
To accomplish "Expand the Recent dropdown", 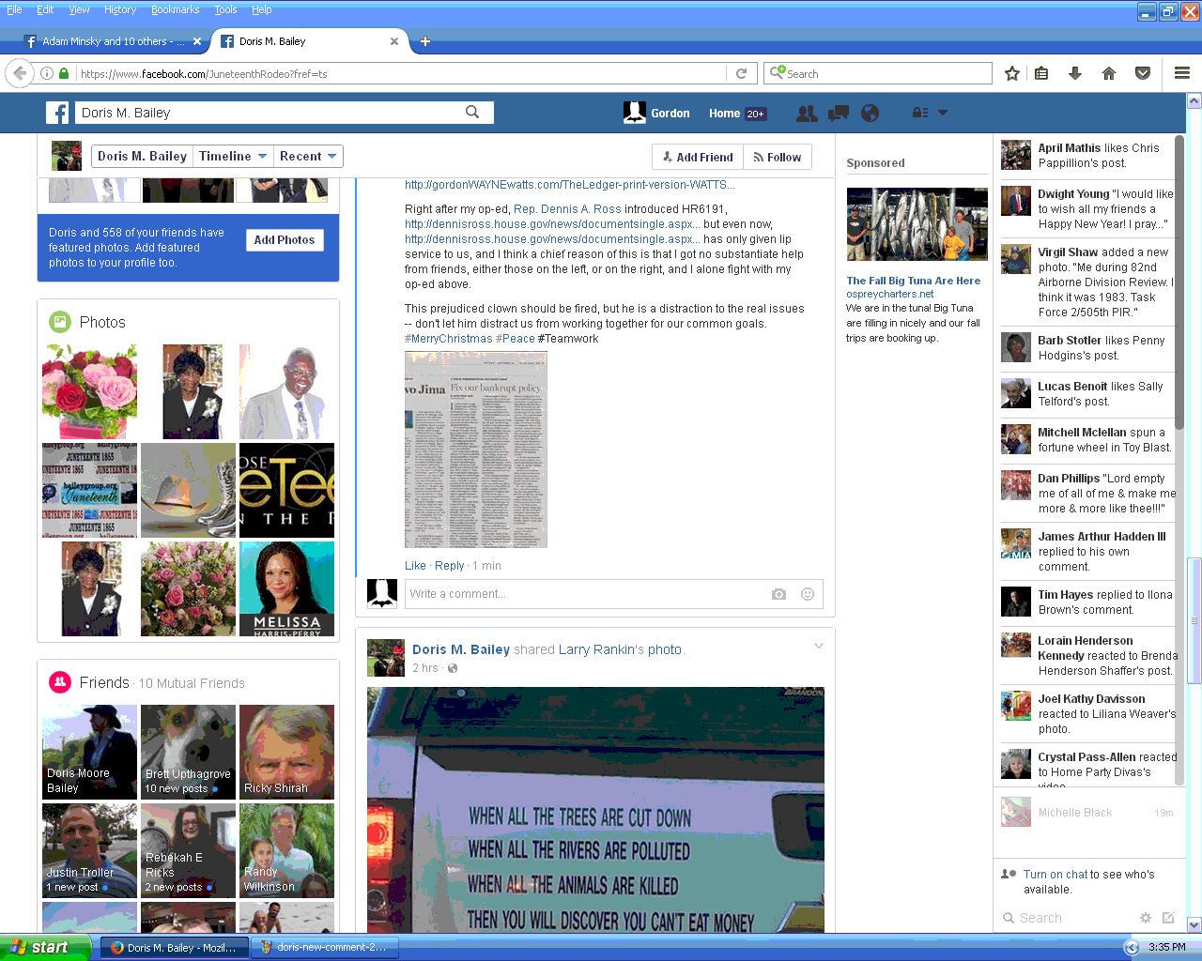I will point(307,157).
